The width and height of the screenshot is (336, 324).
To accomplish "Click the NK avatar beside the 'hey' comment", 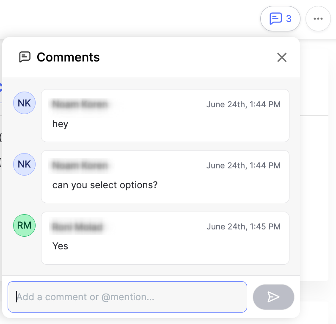I will pyautogui.click(x=25, y=103).
